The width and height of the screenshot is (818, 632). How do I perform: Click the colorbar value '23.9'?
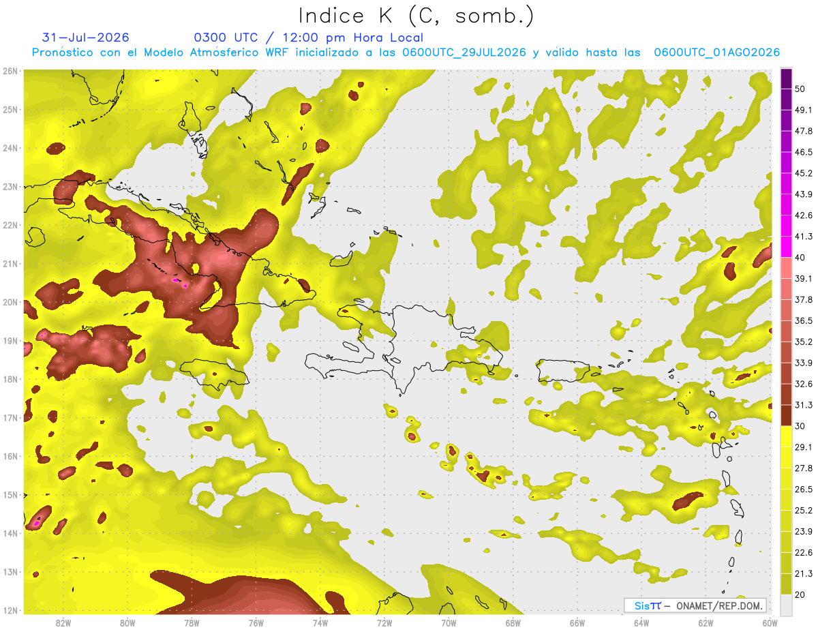click(x=804, y=532)
